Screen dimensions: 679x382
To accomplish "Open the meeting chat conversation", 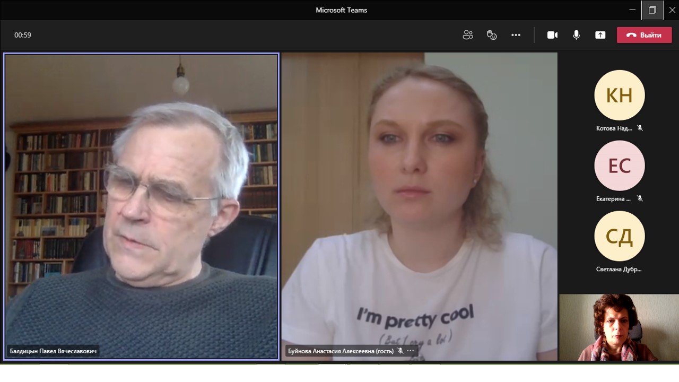I will [x=492, y=35].
